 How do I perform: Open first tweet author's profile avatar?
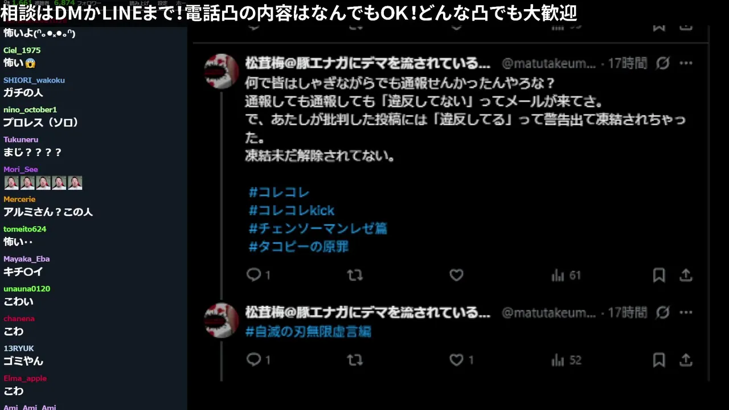point(222,71)
